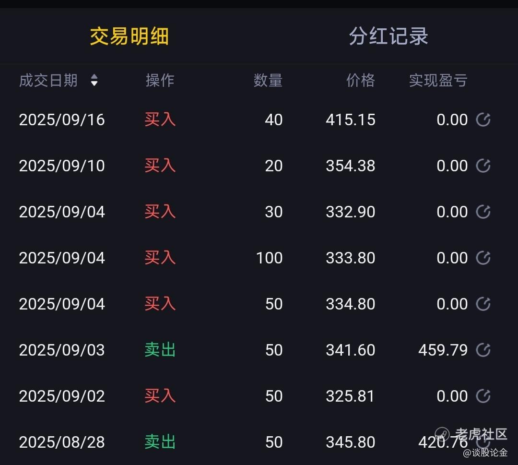Open the 2025/08/28 卖出 transaction at 345.80
The image size is (518, 465).
tap(255, 442)
